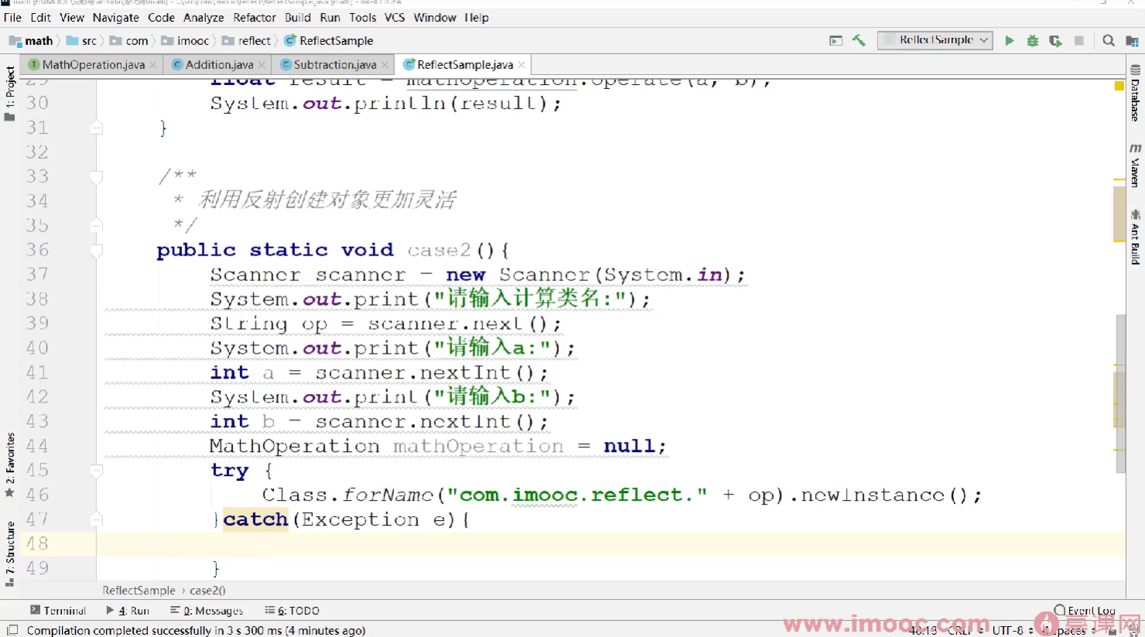This screenshot has height=637, width=1145.
Task: Open the ReflectSample run configuration dropdown
Action: pos(935,40)
